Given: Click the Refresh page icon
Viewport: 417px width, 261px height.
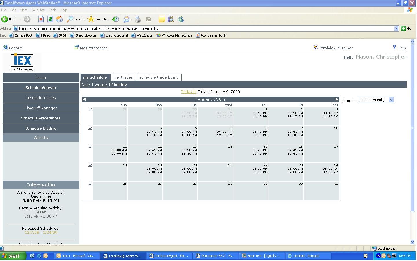Looking at the screenshot, I should coord(50,19).
